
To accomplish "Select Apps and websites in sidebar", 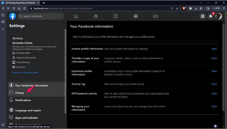I will [x=36, y=118].
